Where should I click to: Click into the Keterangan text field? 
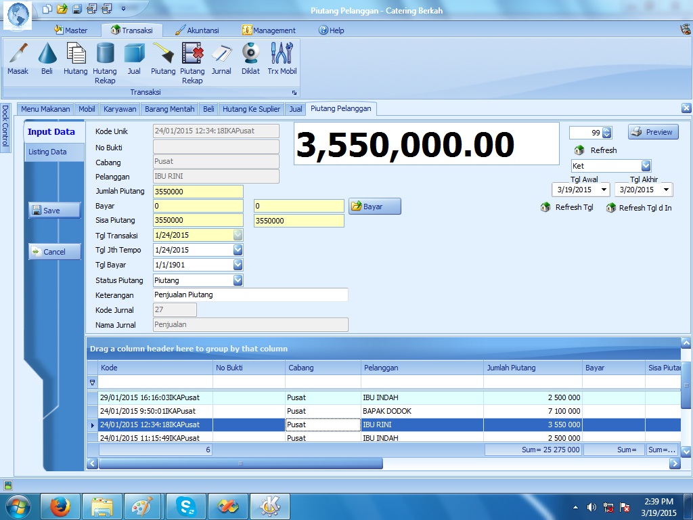(250, 295)
